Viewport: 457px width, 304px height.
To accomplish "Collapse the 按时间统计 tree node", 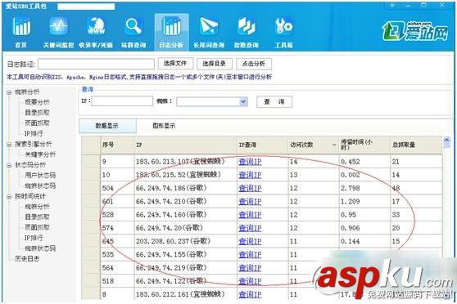I will (9, 197).
